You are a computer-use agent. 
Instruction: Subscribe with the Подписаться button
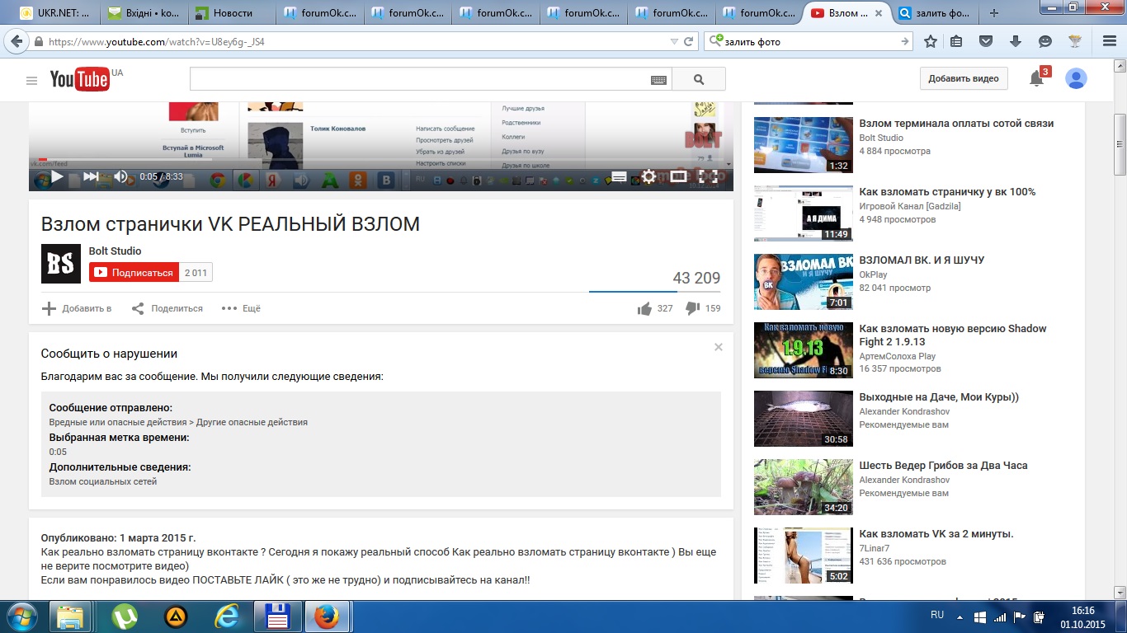(x=134, y=273)
